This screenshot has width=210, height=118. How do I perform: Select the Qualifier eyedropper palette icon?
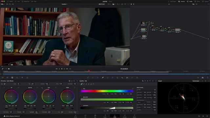point(103,78)
